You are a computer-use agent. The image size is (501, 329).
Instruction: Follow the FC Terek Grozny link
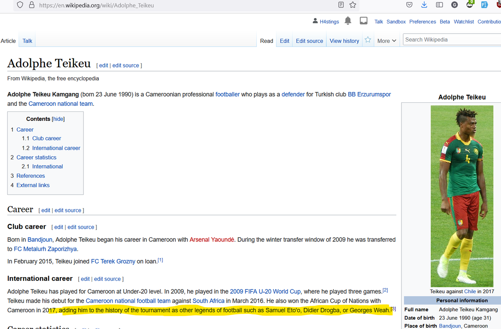[x=113, y=261]
